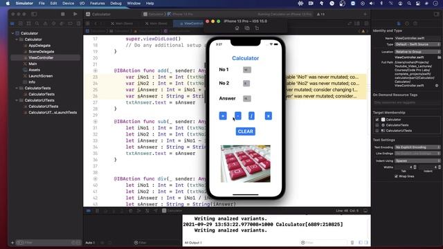This screenshot has height=249, width=443.
Task: Open Line Endings dropdown
Action: (417, 154)
